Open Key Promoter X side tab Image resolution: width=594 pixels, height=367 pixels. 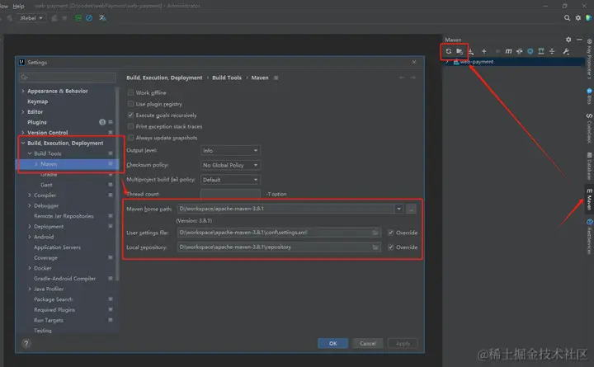[x=589, y=59]
